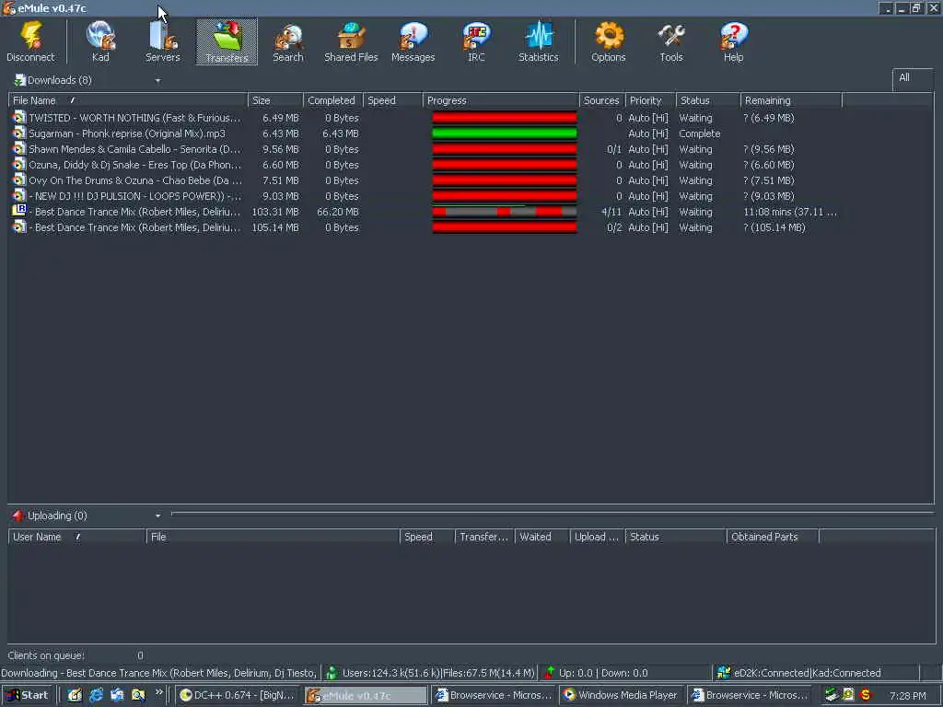This screenshot has width=943, height=707.
Task: Click the 7:28 PM system clock
Action: point(907,696)
